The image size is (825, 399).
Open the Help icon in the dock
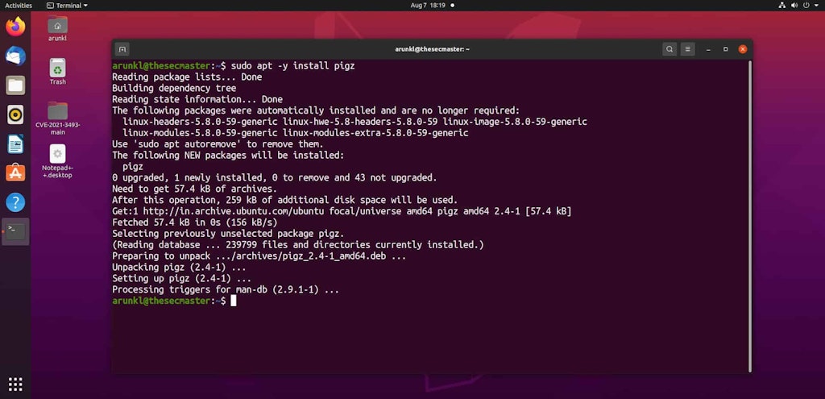pos(15,202)
